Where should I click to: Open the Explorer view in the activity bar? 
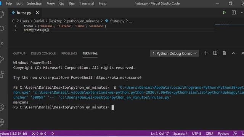point(2,14)
